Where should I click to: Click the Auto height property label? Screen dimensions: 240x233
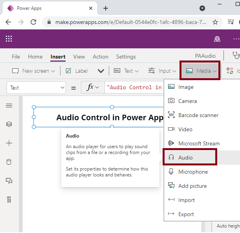[228, 226]
